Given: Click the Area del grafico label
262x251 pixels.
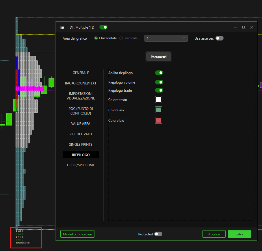Looking at the screenshot, I should [x=75, y=38].
